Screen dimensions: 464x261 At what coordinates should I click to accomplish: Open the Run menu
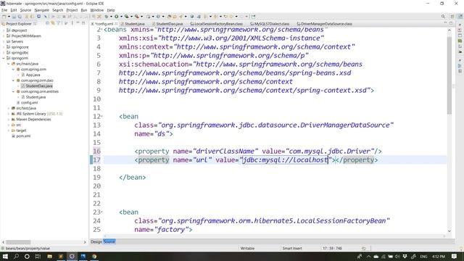pyautogui.click(x=84, y=10)
